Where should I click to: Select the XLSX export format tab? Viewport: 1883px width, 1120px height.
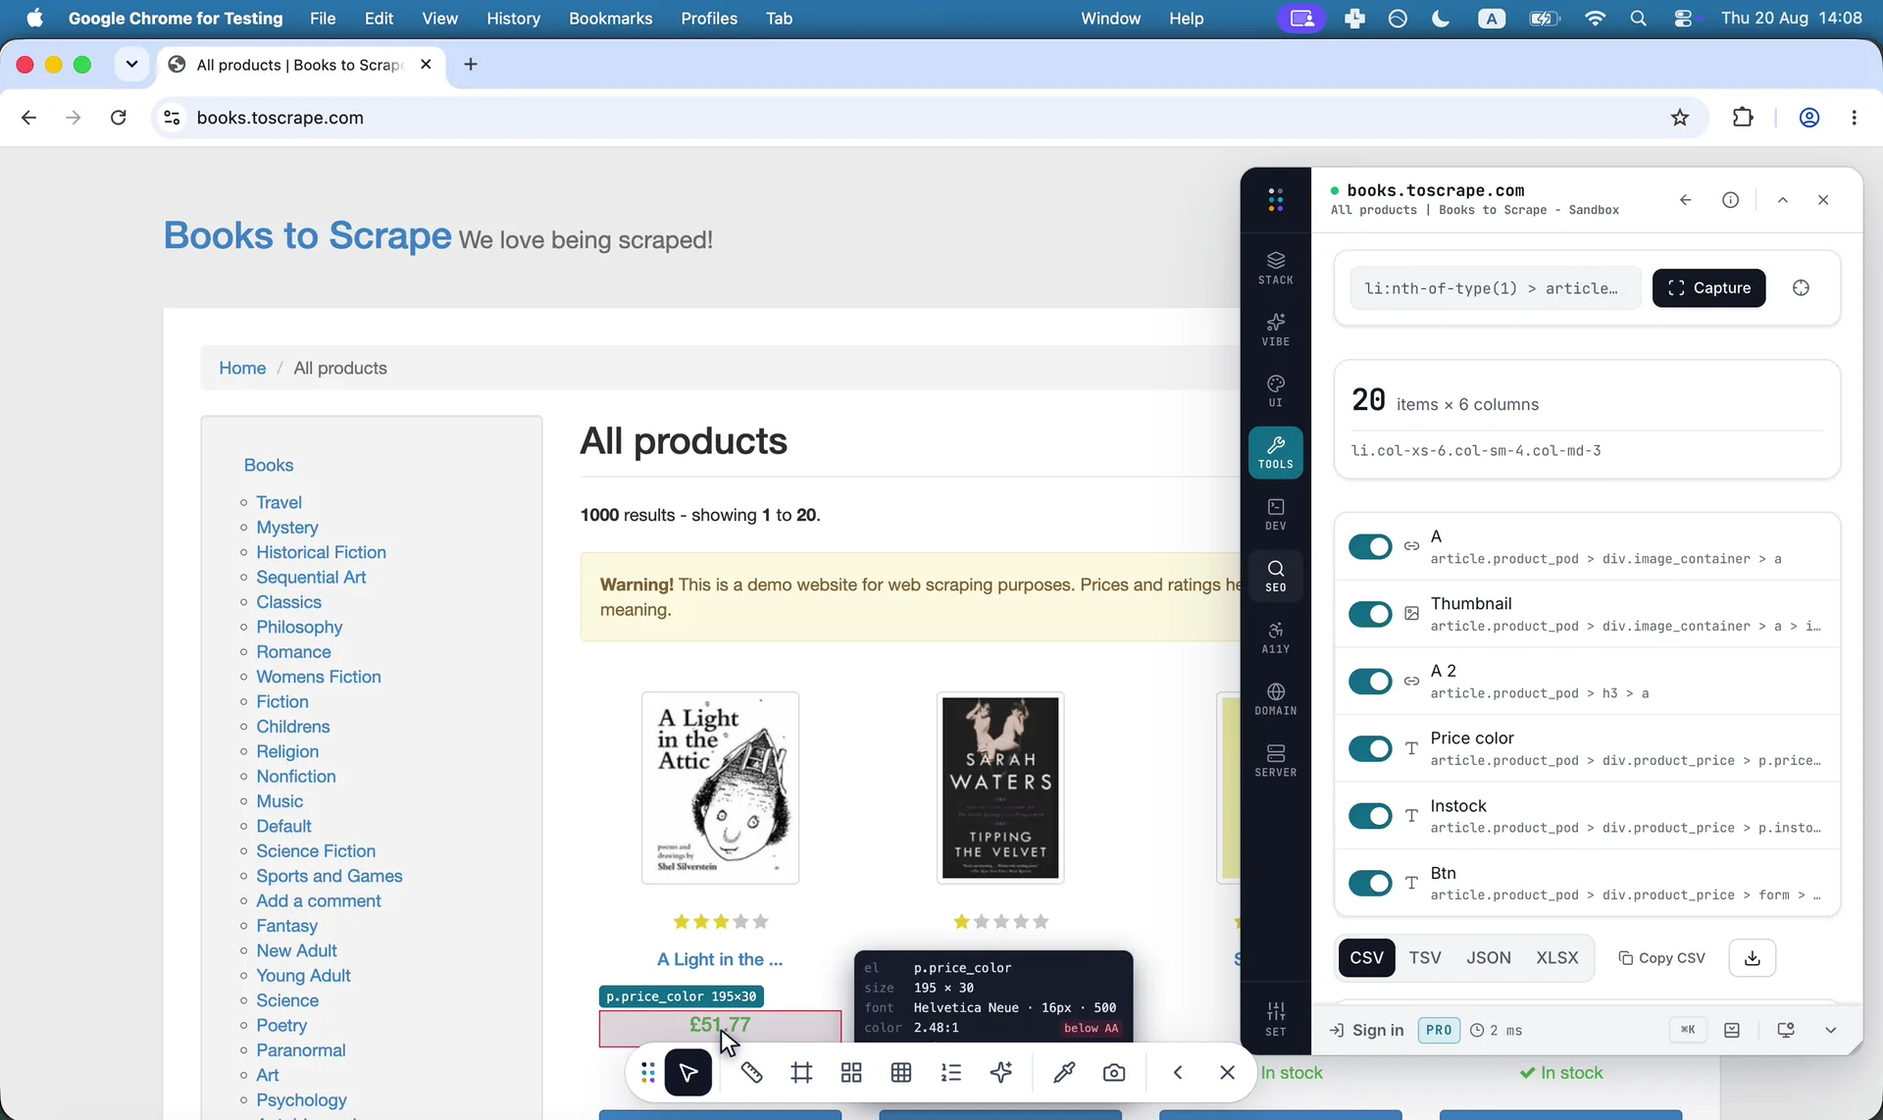[1557, 958]
